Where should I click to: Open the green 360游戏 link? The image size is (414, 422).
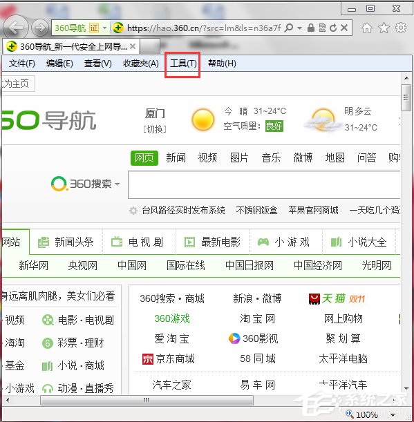[x=172, y=319]
